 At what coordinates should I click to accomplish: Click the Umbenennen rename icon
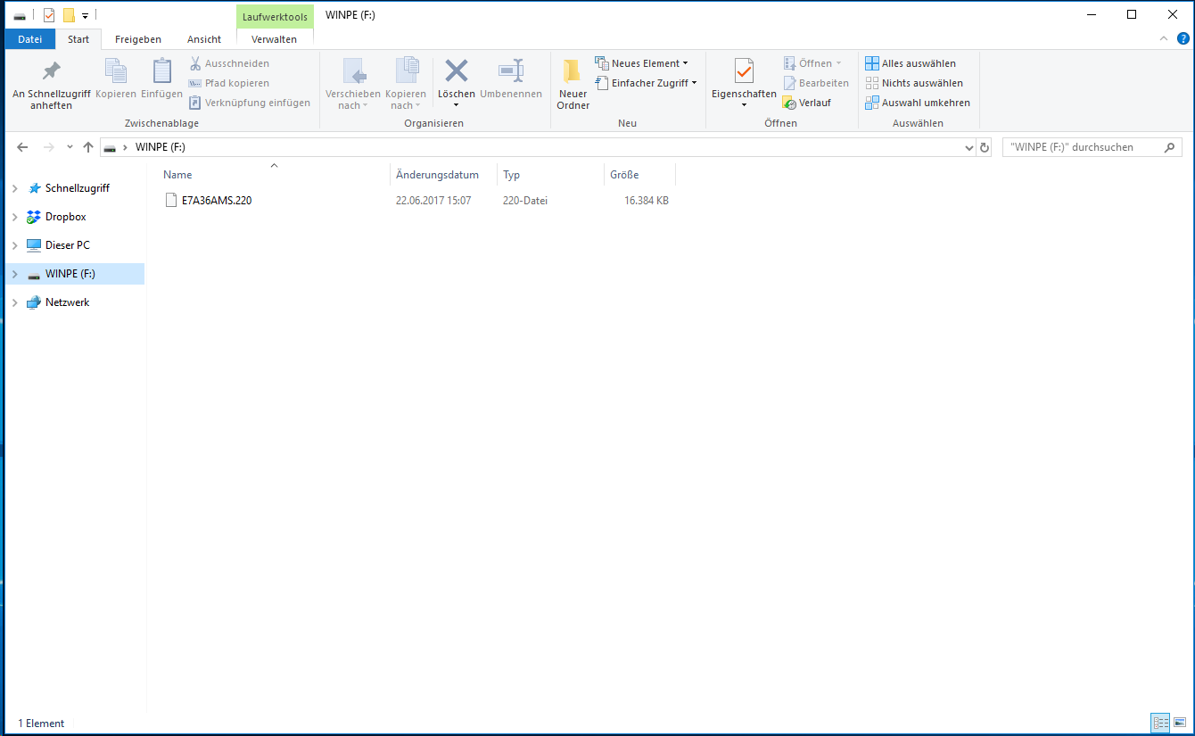tap(511, 71)
